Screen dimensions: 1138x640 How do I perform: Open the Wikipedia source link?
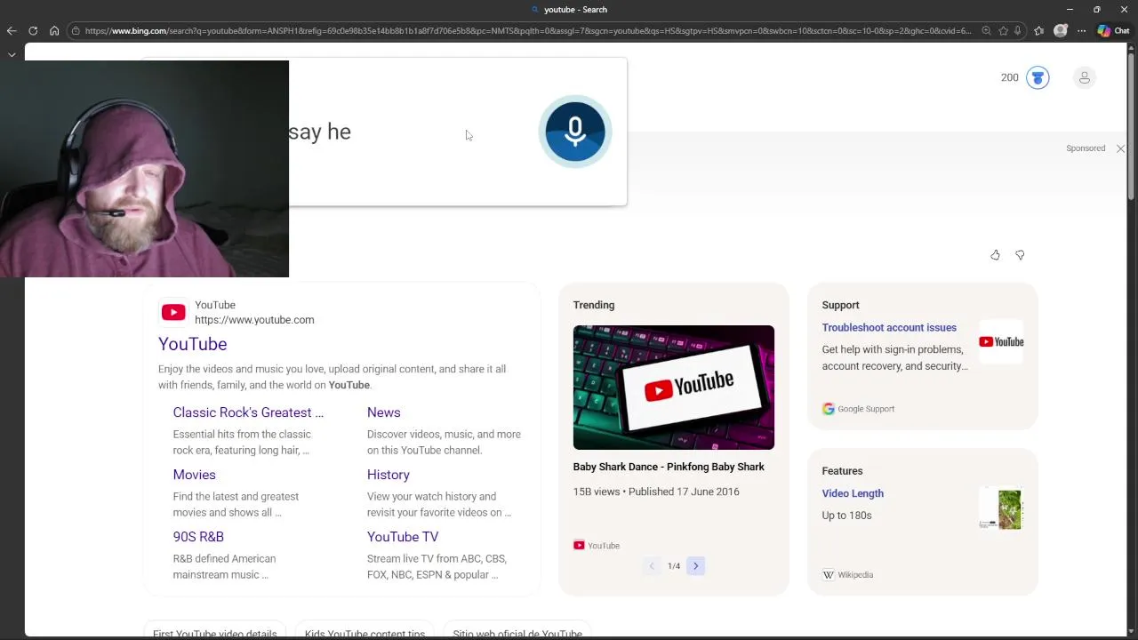[848, 575]
